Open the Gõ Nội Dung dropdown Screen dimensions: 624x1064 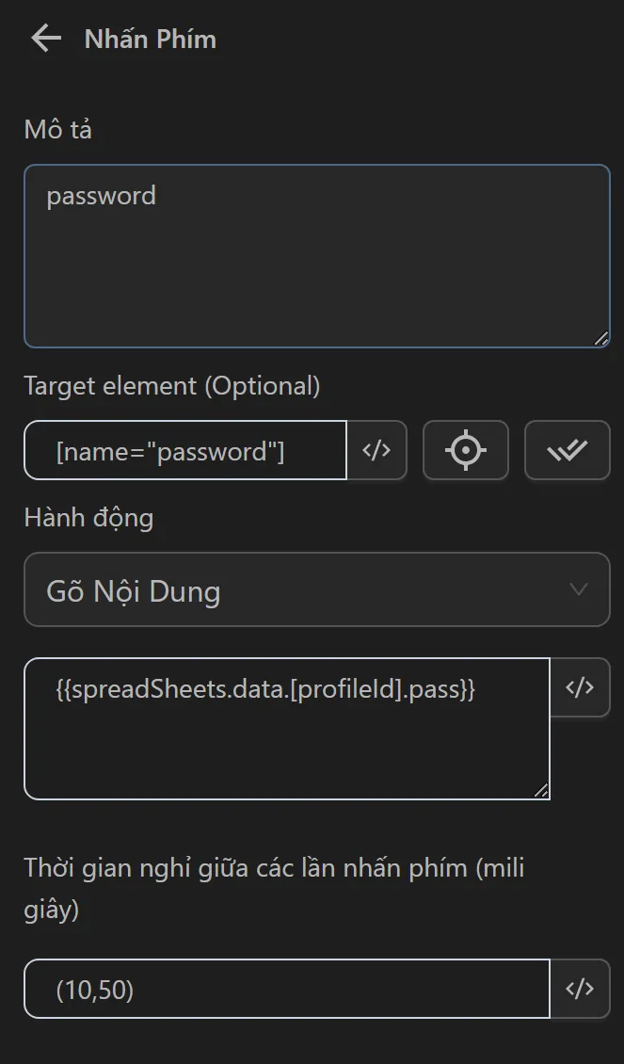(x=316, y=590)
